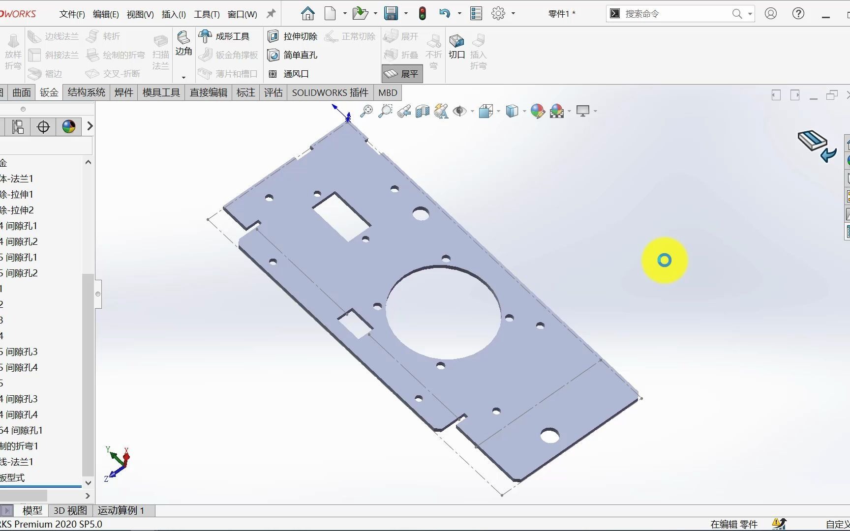The width and height of the screenshot is (850, 531).
Task: Click inside the 搜索命令 search field
Action: [x=679, y=13]
